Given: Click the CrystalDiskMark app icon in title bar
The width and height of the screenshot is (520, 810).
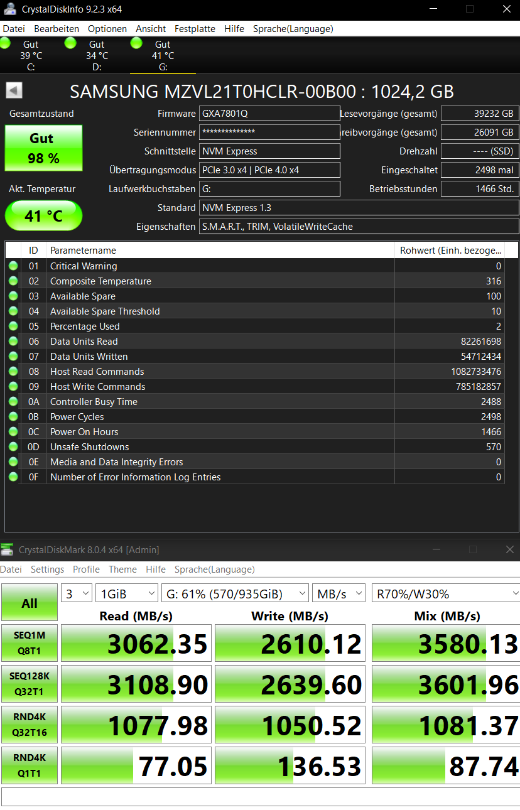Looking at the screenshot, I should [6, 550].
